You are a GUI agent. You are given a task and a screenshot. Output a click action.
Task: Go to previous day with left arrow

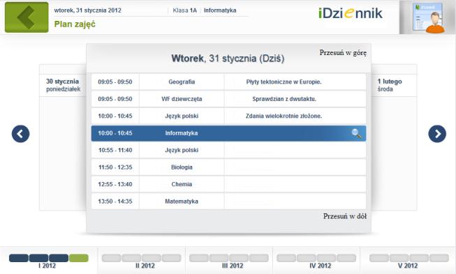pyautogui.click(x=20, y=134)
